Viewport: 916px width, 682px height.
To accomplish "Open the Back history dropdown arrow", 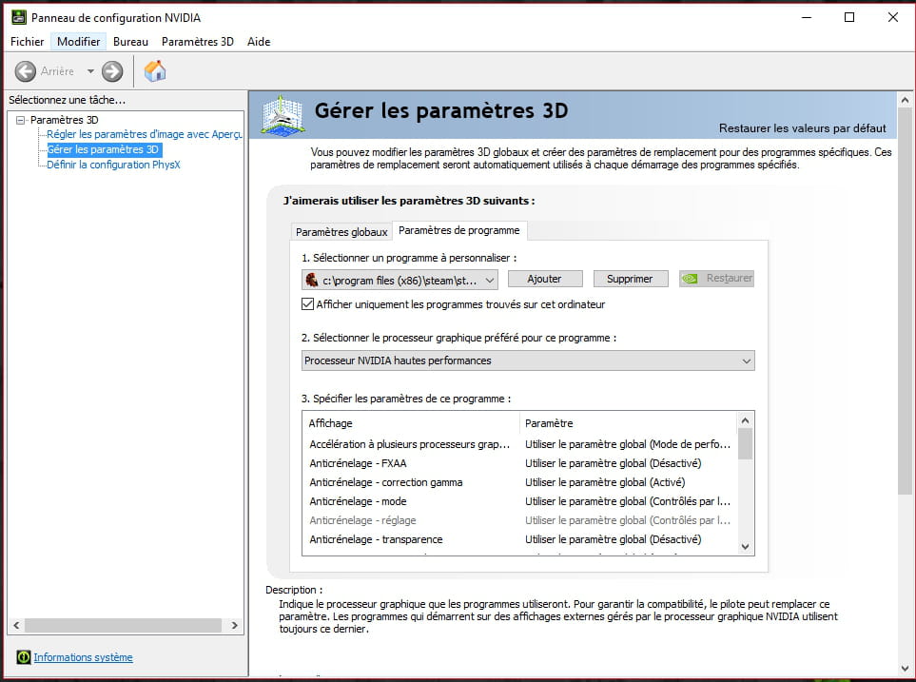I will tap(90, 71).
